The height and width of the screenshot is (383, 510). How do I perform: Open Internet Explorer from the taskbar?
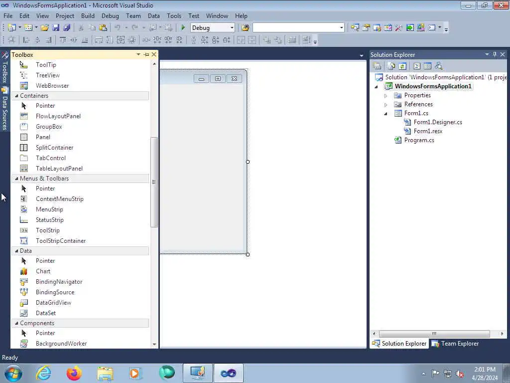[43, 373]
